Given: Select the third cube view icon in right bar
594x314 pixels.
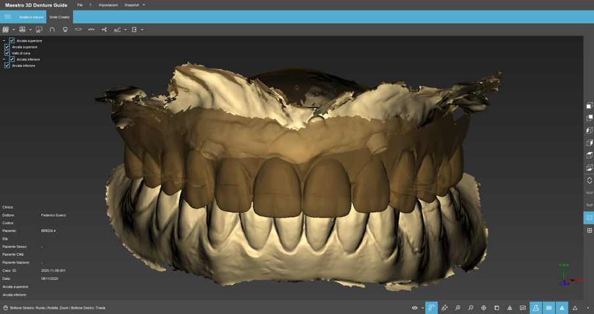Looking at the screenshot, I should click(589, 130).
